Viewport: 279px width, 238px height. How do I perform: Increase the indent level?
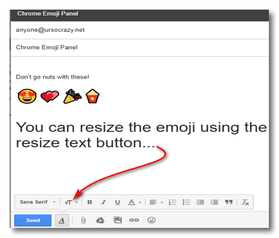214,202
